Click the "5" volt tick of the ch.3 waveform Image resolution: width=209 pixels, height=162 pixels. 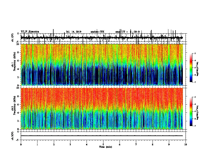(18, 132)
